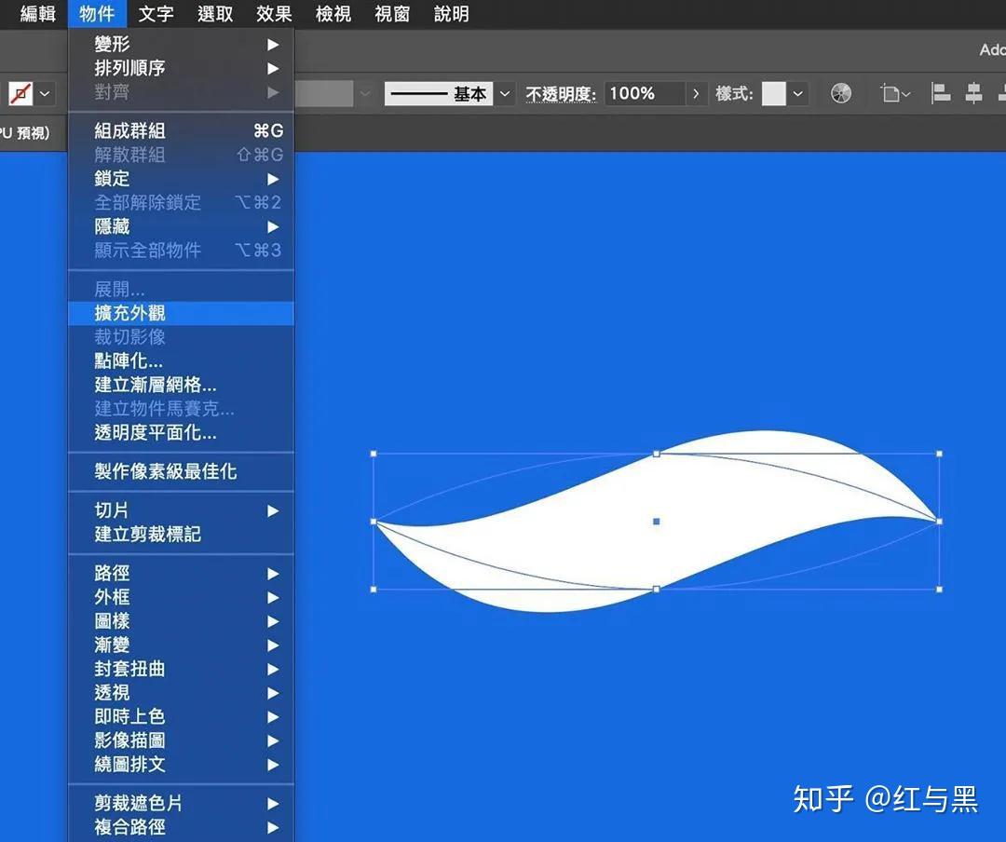The width and height of the screenshot is (1006, 842).
Task: Expand the opacity slider arrow
Action: coord(696,93)
